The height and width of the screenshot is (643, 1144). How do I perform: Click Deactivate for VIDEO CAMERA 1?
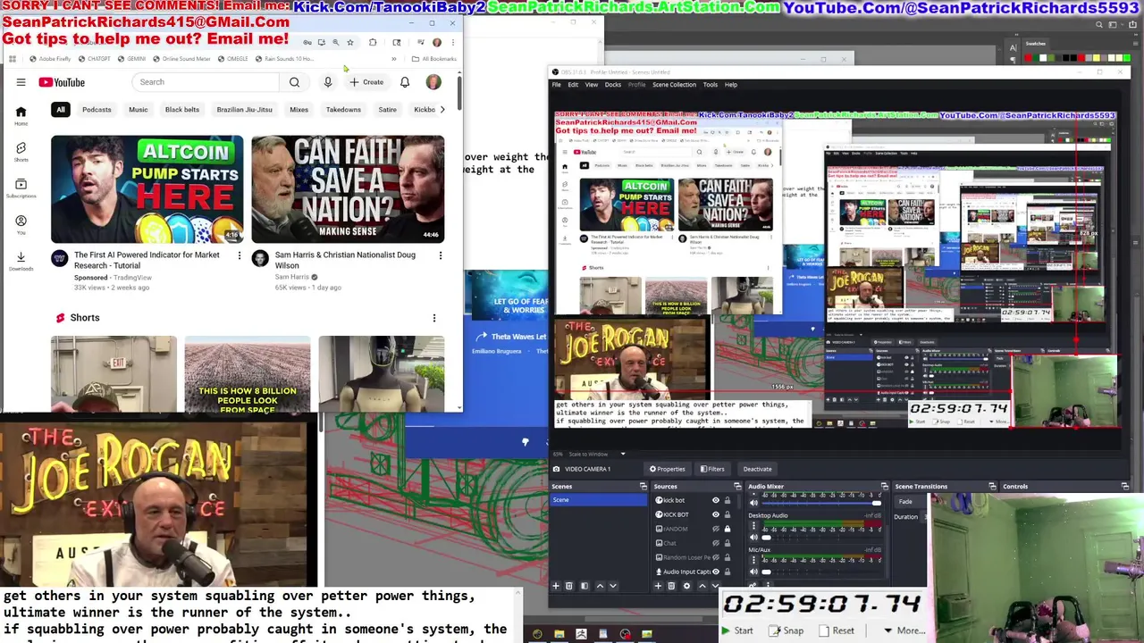tap(757, 469)
